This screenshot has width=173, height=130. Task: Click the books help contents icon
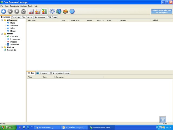tap(65, 11)
